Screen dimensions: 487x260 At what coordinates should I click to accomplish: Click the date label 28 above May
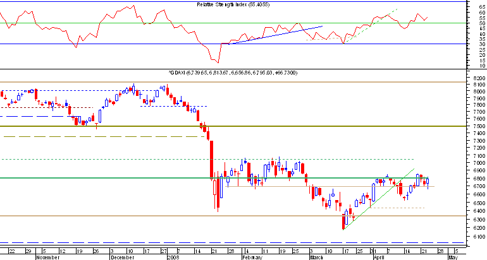click(440, 251)
